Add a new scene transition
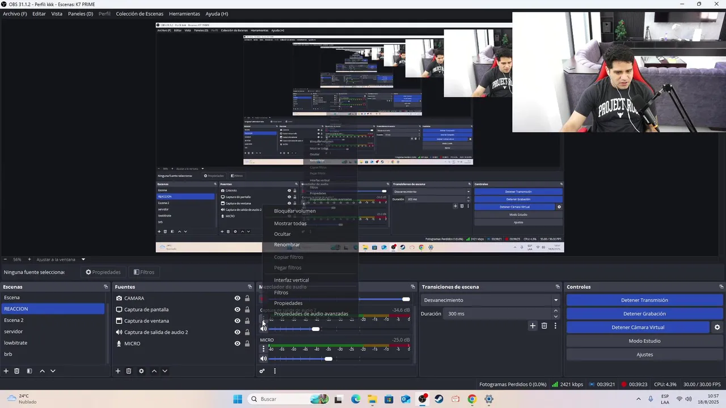726x408 pixels. (533, 326)
